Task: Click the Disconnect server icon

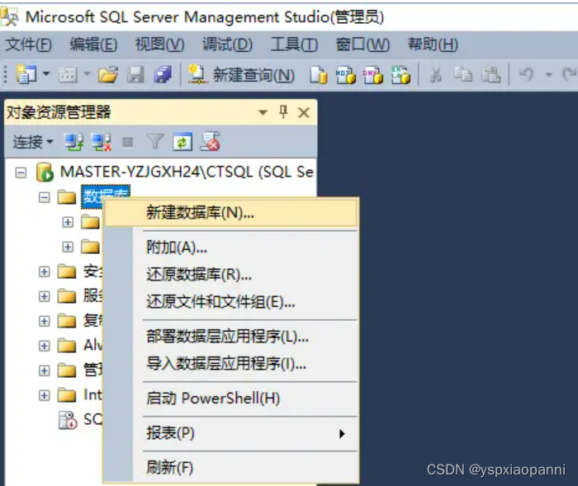Action: pyautogui.click(x=101, y=142)
